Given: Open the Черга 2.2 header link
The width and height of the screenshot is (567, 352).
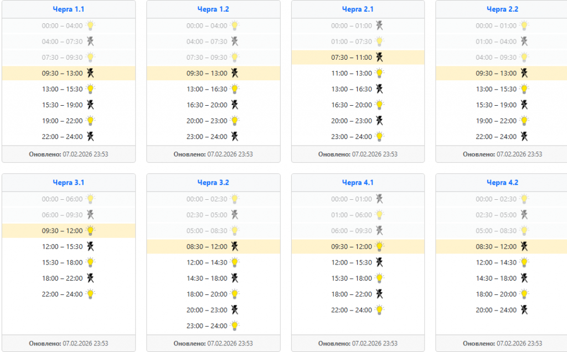Looking at the screenshot, I should click(x=502, y=9).
